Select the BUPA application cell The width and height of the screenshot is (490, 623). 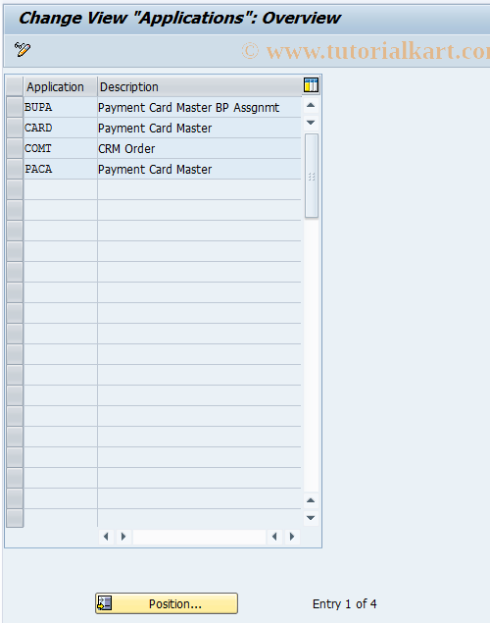[x=61, y=107]
